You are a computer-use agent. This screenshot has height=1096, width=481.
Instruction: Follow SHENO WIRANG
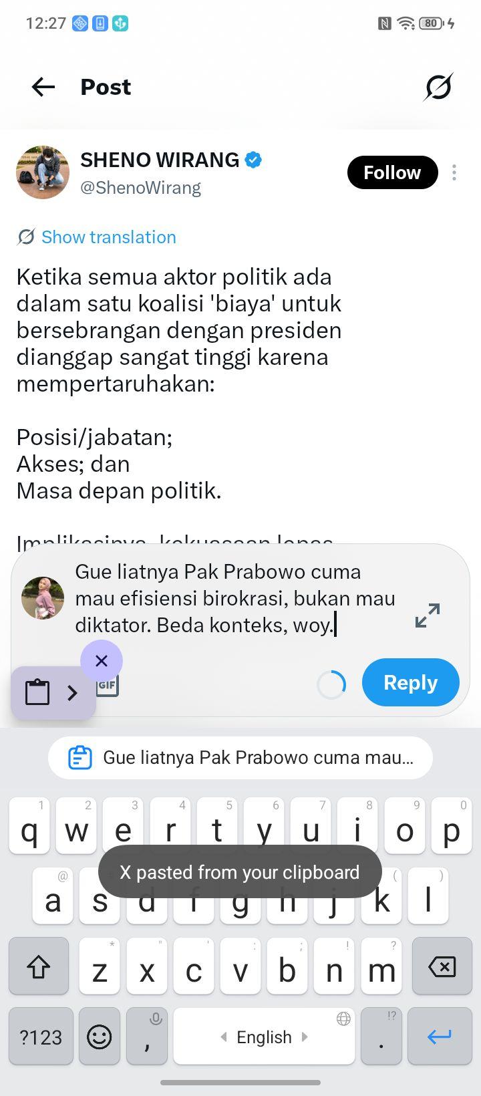pos(392,172)
